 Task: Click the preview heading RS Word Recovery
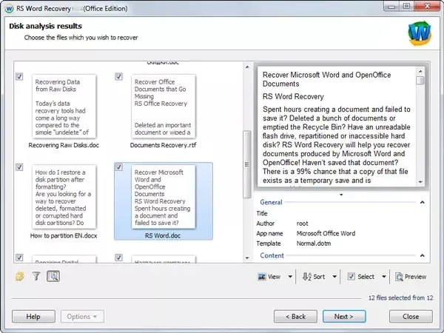click(293, 96)
